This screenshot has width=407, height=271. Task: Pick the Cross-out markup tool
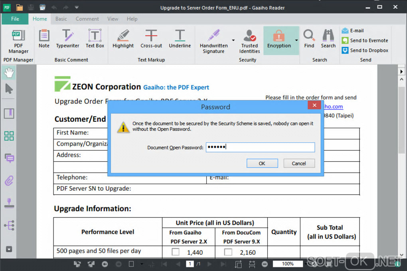pyautogui.click(x=151, y=39)
